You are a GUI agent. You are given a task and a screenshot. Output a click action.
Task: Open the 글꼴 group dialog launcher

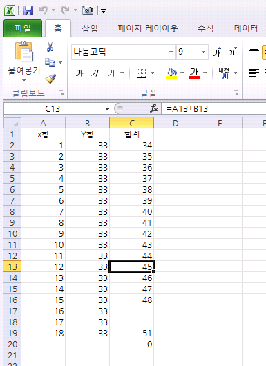click(x=236, y=93)
